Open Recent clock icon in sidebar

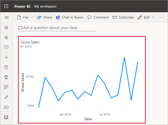pos(7,47)
